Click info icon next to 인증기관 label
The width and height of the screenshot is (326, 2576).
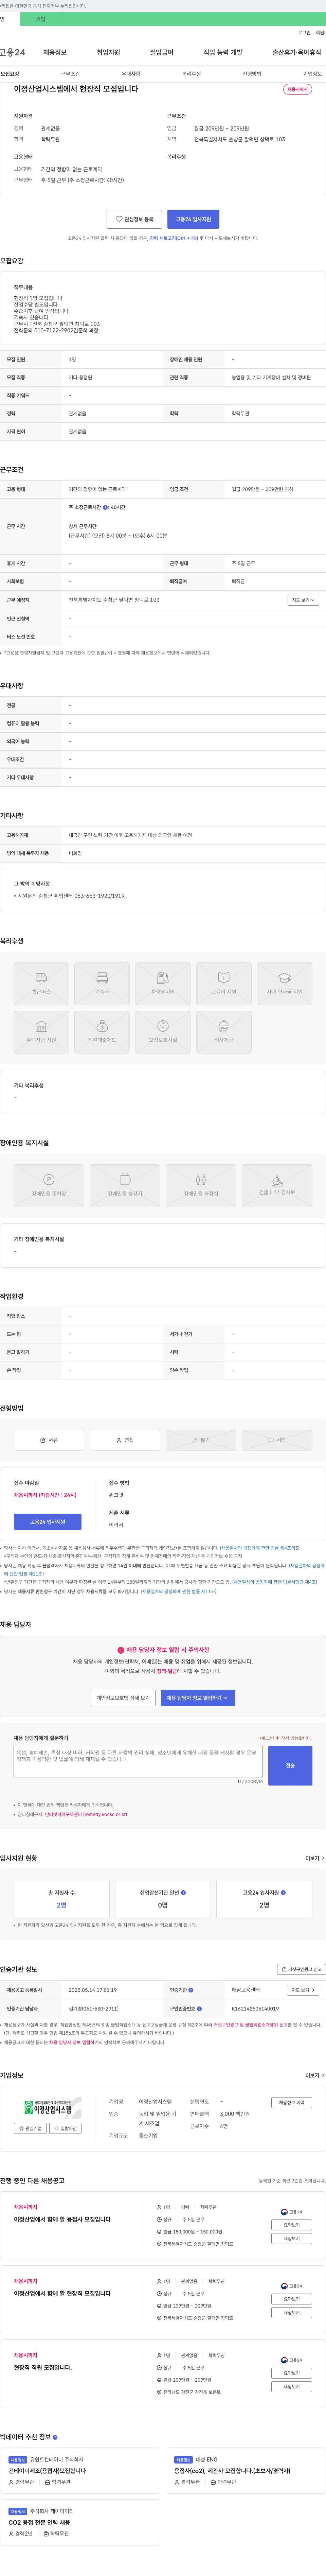click(191, 1990)
